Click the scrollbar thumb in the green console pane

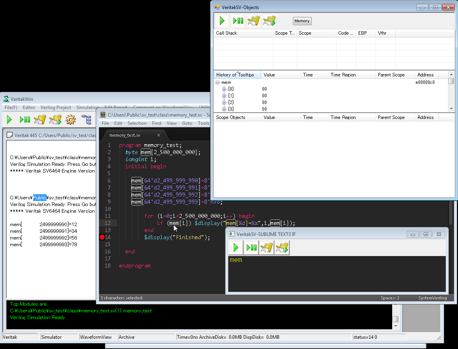396,319
